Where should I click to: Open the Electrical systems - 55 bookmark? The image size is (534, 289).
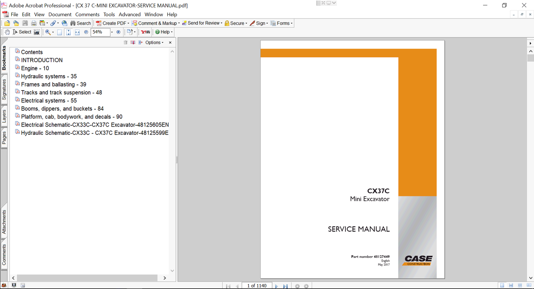point(49,101)
